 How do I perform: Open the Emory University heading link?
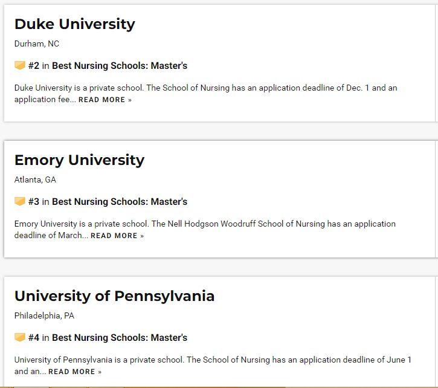pyautogui.click(x=79, y=160)
